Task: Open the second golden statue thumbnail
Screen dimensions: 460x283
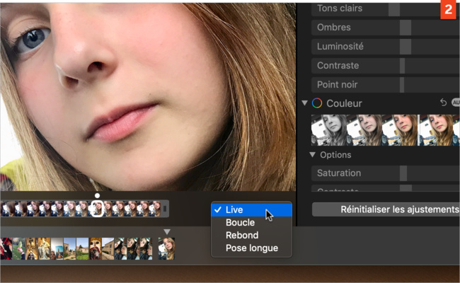Action: pos(45,249)
